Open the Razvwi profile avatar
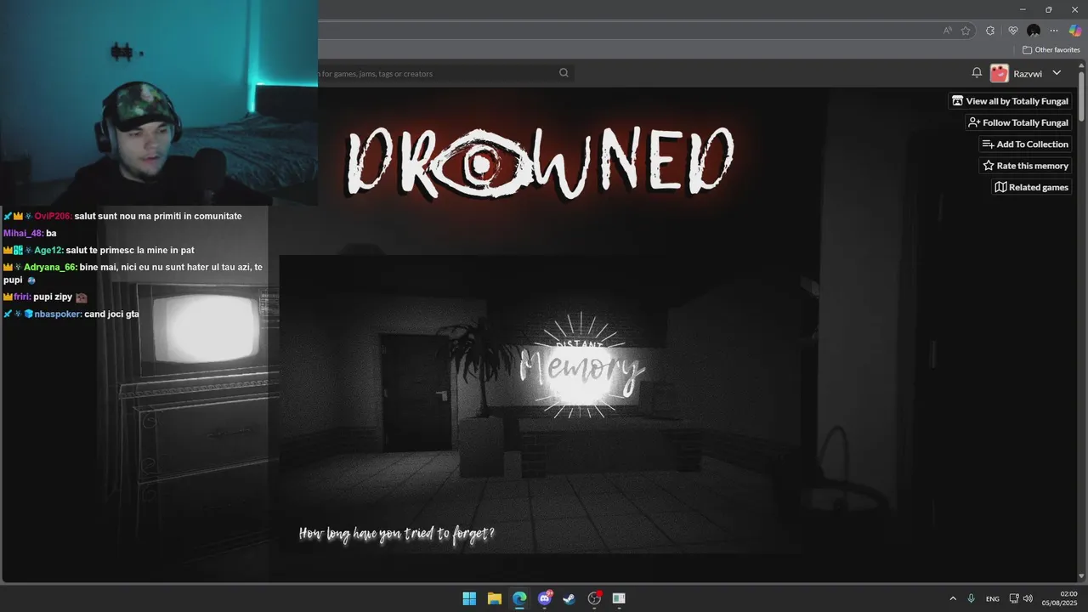 pyautogui.click(x=1000, y=73)
